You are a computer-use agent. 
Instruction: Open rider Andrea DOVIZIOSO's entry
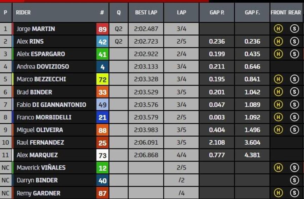(x=43, y=67)
